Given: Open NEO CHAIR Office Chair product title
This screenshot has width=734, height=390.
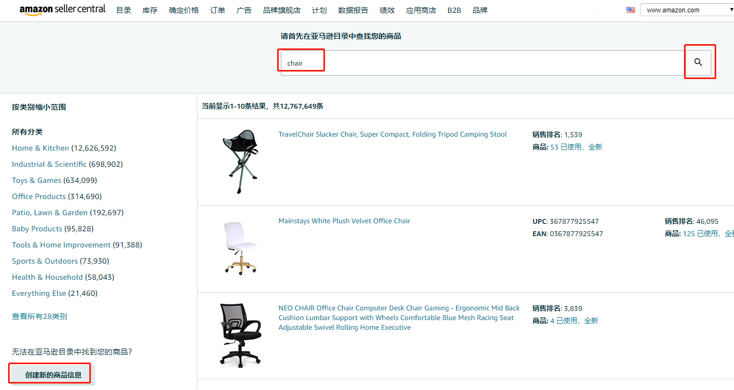Looking at the screenshot, I should [399, 318].
